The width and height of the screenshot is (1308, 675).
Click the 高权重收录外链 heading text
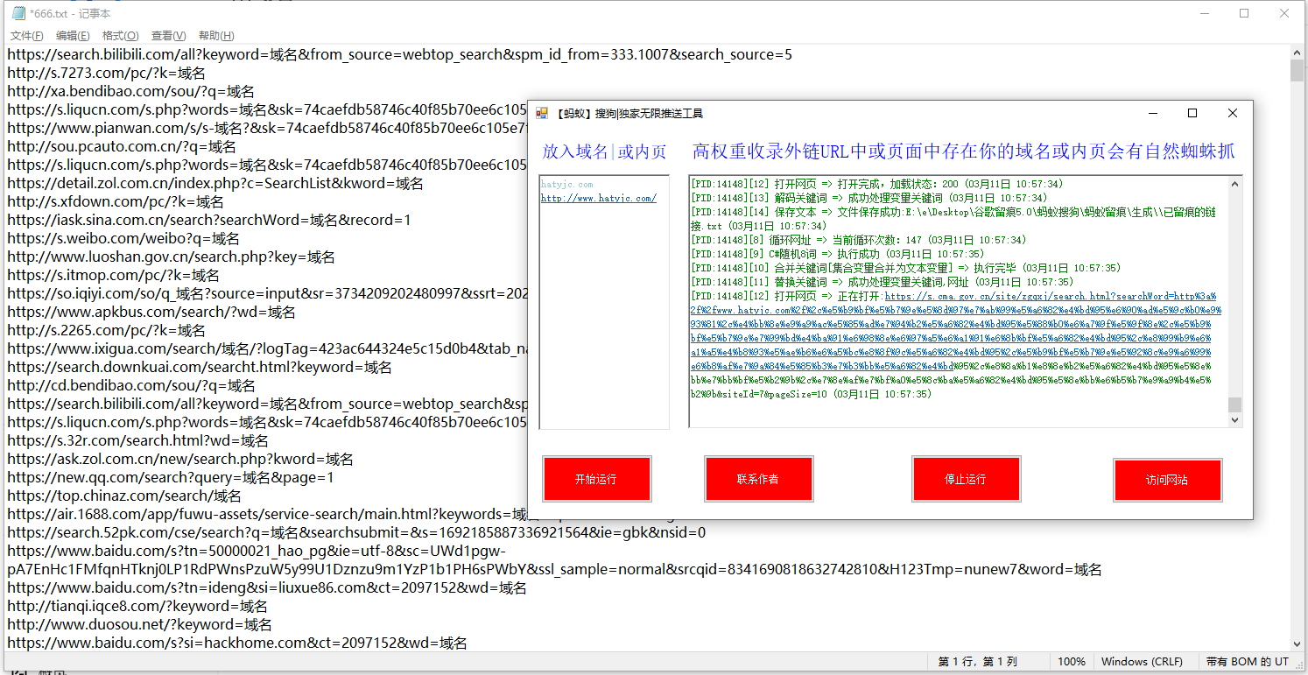coord(964,152)
